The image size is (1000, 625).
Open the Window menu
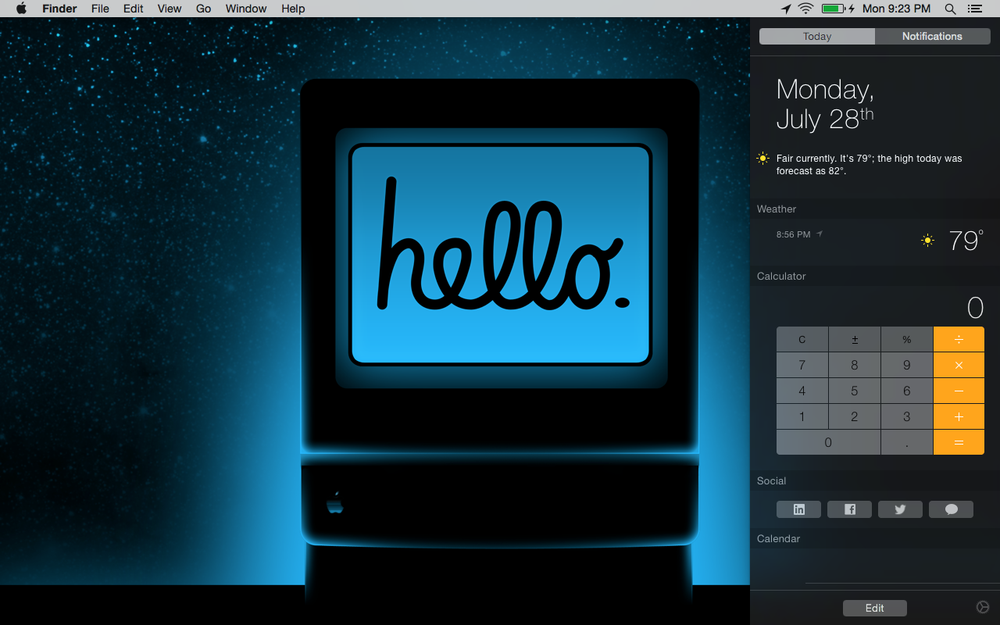click(x=246, y=9)
